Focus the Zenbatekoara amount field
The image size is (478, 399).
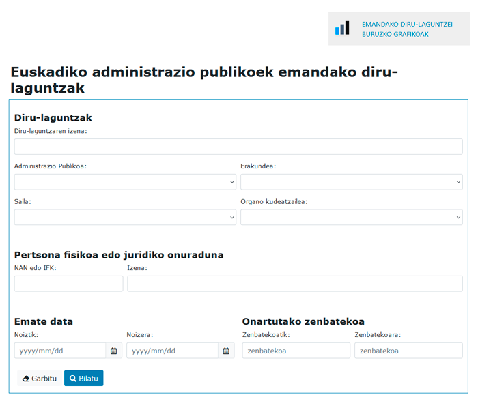(408, 351)
